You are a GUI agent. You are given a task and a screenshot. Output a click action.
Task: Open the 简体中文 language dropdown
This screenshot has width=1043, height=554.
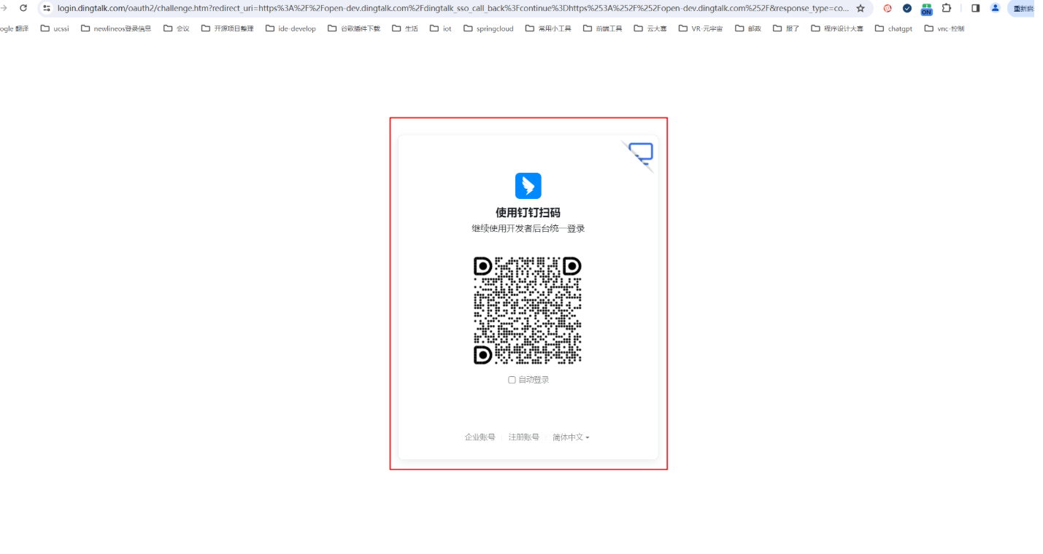click(x=571, y=437)
